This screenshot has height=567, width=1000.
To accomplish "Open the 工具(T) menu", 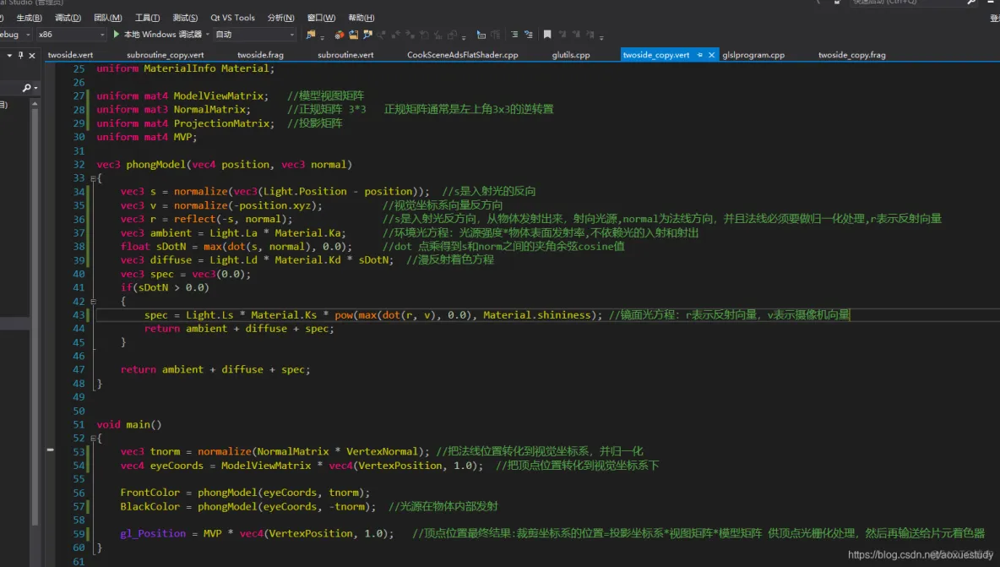I will (x=147, y=18).
